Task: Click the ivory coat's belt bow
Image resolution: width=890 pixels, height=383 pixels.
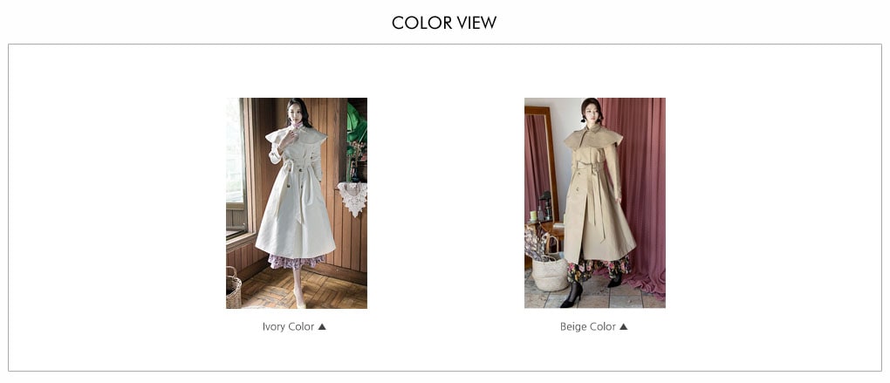Action: coord(298,168)
